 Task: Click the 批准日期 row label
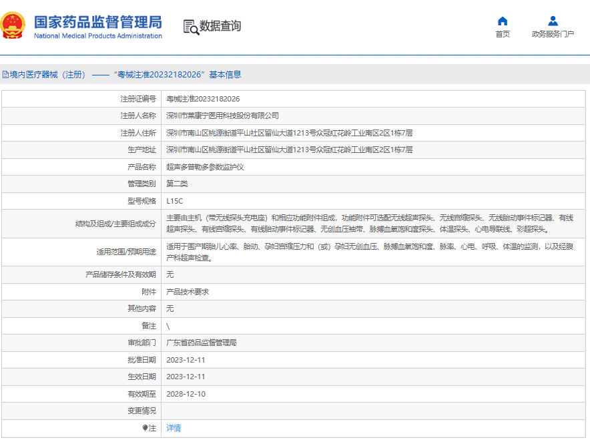[x=141, y=360]
